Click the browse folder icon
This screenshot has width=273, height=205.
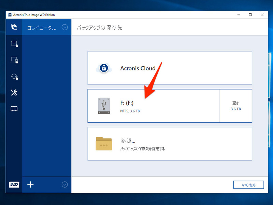[x=104, y=143]
